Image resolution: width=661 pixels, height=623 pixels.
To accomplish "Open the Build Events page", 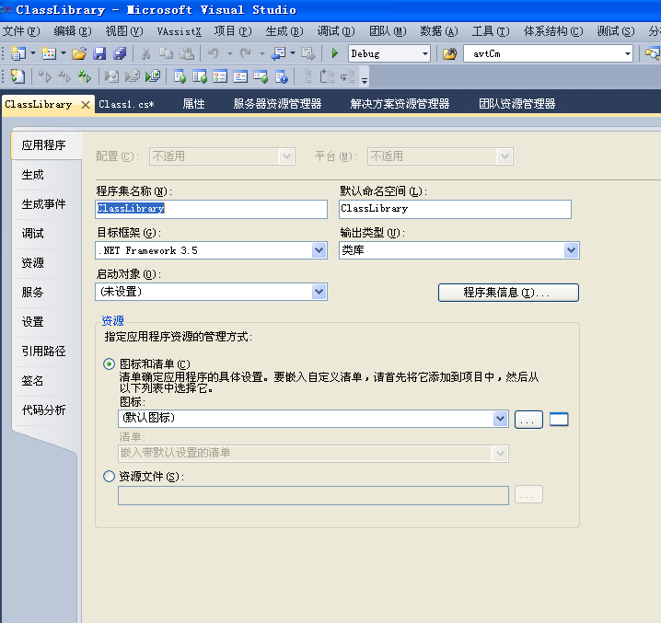I will (44, 204).
